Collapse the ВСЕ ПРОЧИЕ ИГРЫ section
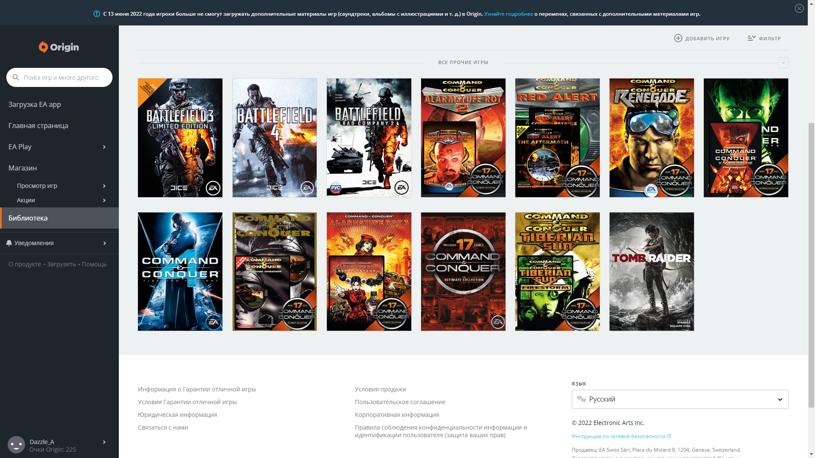The width and height of the screenshot is (815, 458). tap(783, 63)
